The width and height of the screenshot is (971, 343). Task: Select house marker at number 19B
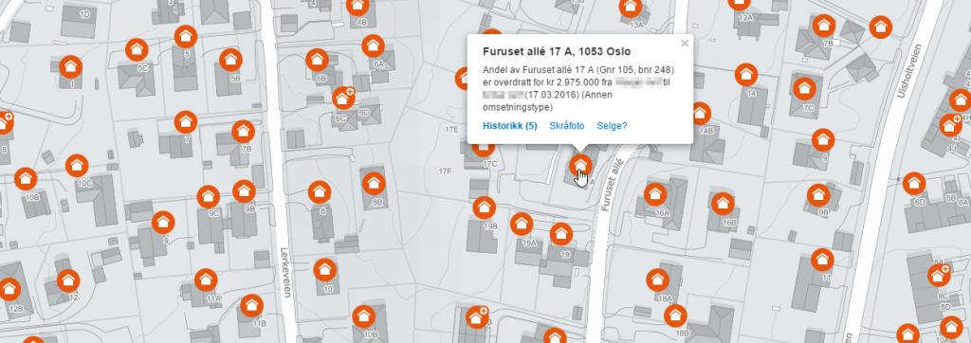485,208
